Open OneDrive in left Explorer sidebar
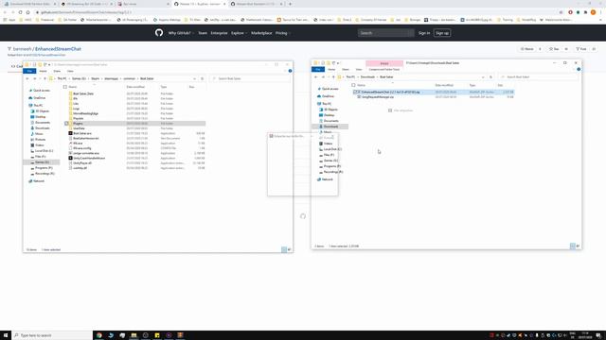Screen dimensions: 606x340 (x=39, y=98)
